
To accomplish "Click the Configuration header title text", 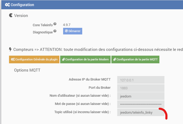I will click(x=22, y=5).
